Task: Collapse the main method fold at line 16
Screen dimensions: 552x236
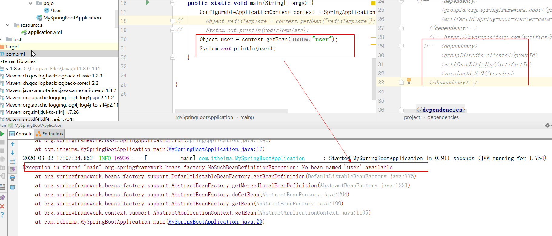Action: pyautogui.click(x=172, y=3)
